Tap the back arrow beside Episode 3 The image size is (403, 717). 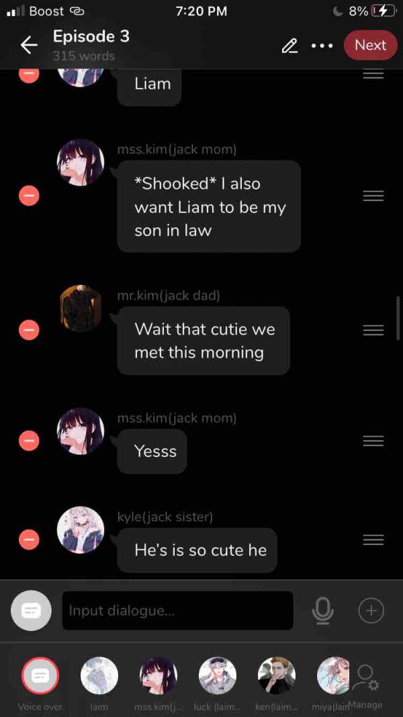pyautogui.click(x=29, y=45)
